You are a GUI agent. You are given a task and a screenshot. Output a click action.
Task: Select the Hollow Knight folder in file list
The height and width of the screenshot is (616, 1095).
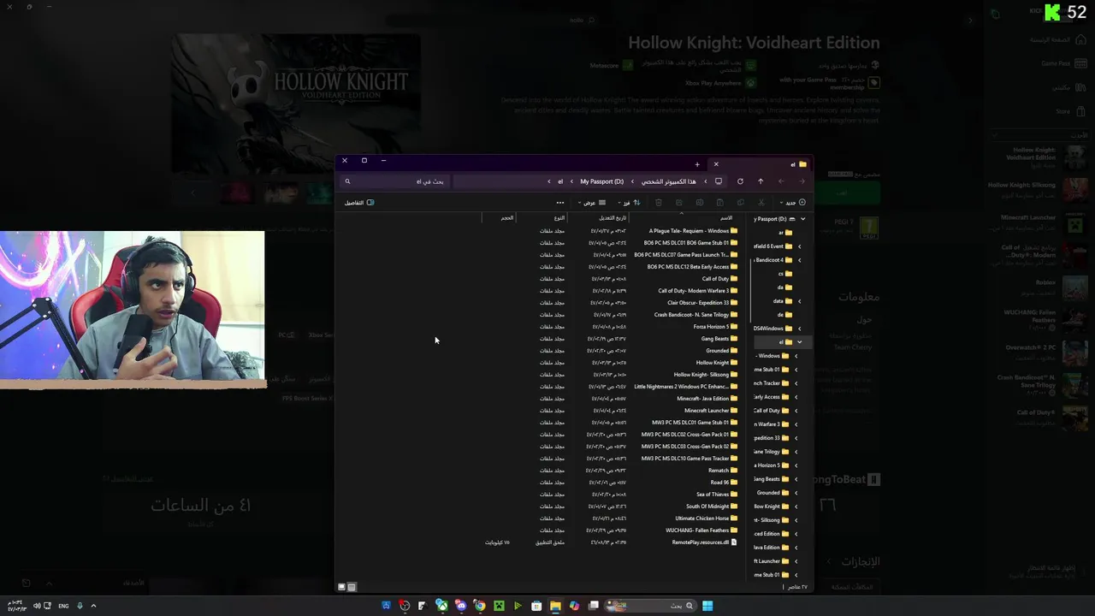[x=717, y=363]
